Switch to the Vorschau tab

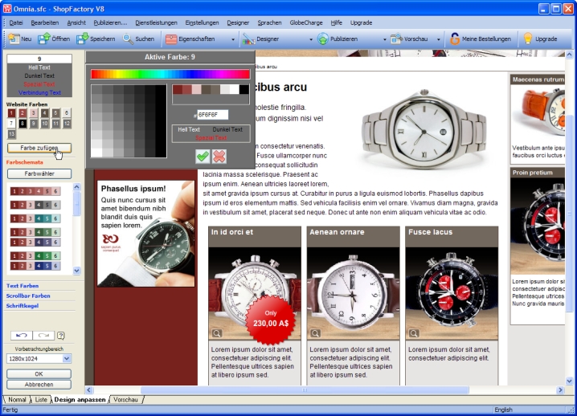(125, 399)
